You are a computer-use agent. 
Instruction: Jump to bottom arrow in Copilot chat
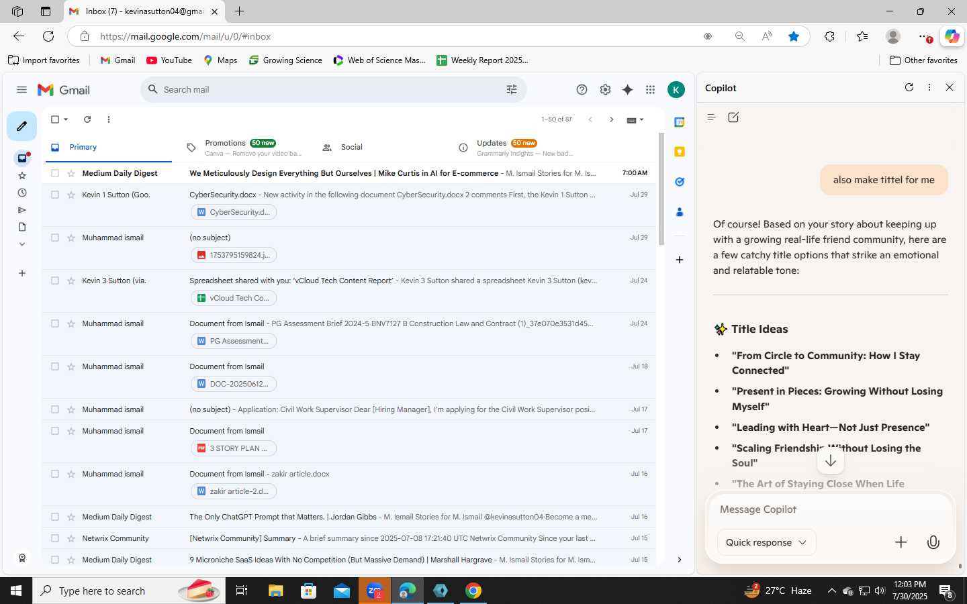831,460
